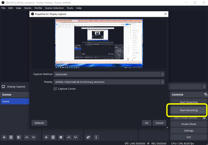This screenshot has width=208, height=145.
Task: Open the View menu
Action: coord(18,8)
